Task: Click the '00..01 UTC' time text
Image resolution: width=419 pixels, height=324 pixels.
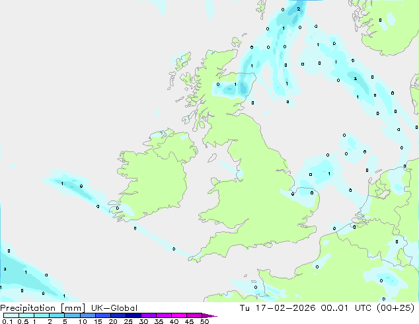Action: pyautogui.click(x=346, y=308)
